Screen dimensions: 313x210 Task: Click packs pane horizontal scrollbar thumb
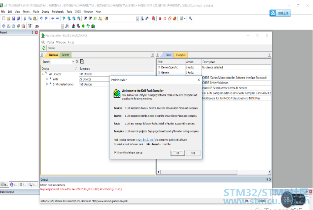point(199,172)
